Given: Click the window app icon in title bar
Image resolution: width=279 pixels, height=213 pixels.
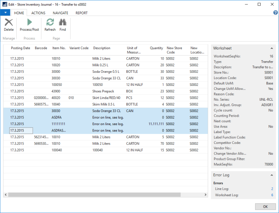Looking at the screenshot, I should 4,4.
